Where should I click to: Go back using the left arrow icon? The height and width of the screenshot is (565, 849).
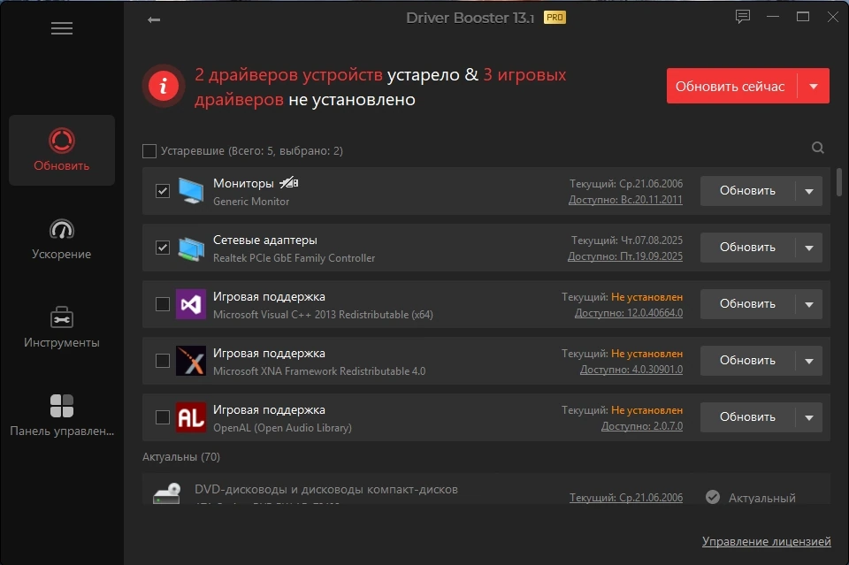pos(154,20)
